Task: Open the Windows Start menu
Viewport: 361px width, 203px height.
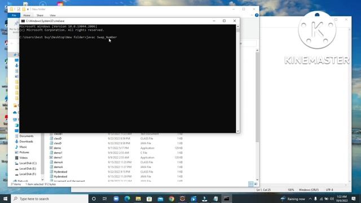Action: pyautogui.click(x=5, y=198)
